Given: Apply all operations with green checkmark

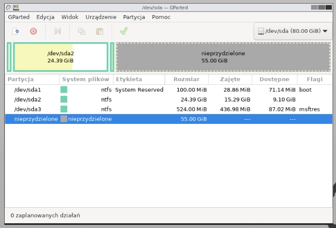Looking at the screenshot, I should [x=123, y=31].
